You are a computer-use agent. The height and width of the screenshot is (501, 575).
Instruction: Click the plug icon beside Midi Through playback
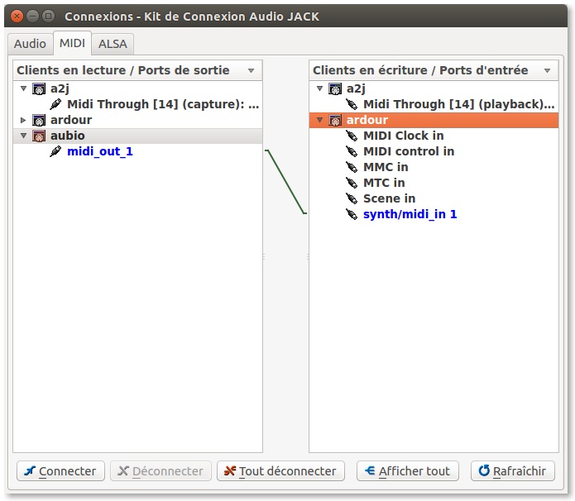click(x=352, y=104)
